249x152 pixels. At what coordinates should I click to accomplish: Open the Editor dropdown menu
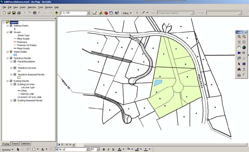(x=127, y=13)
